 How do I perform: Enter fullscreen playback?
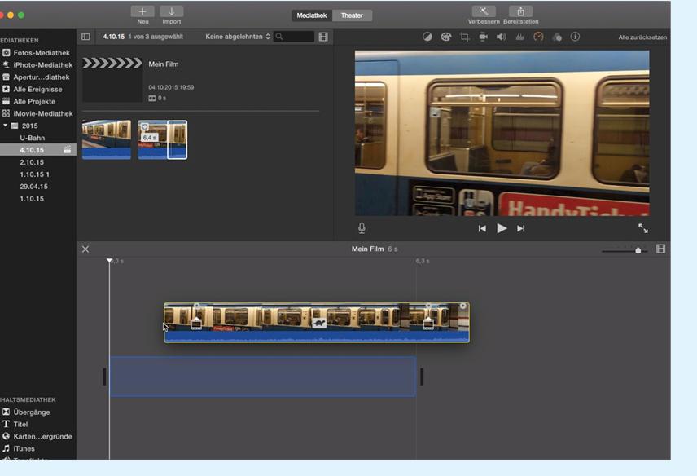643,228
